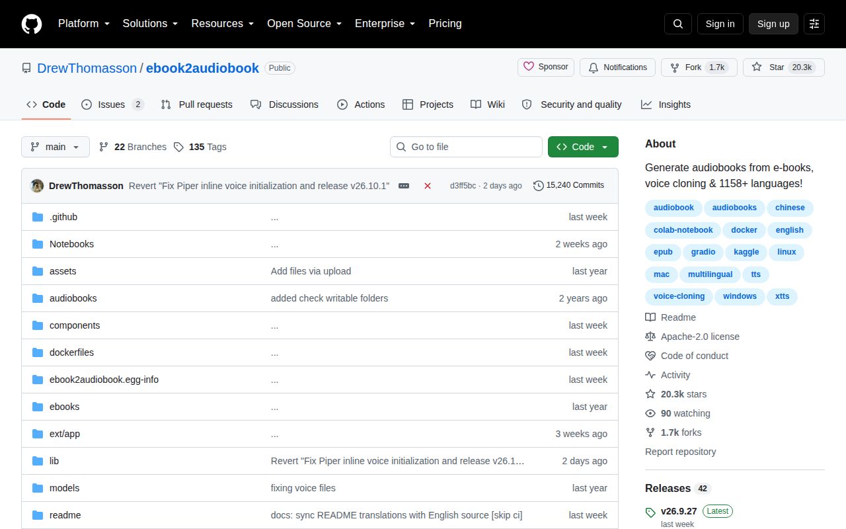Expand the Platform menu in header
846x529 pixels.
83,23
